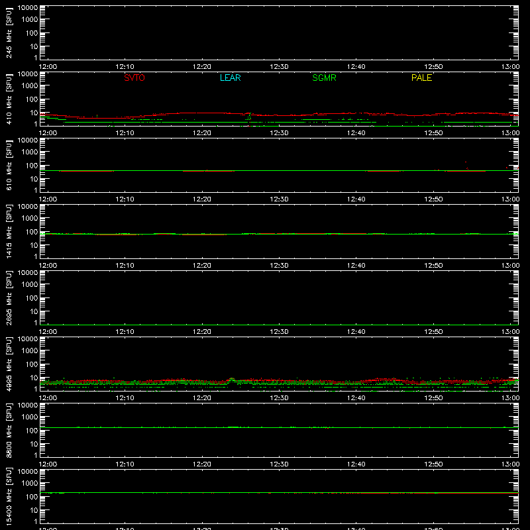Click the red SVTO station legend label
The image size is (530, 530).
(134, 78)
